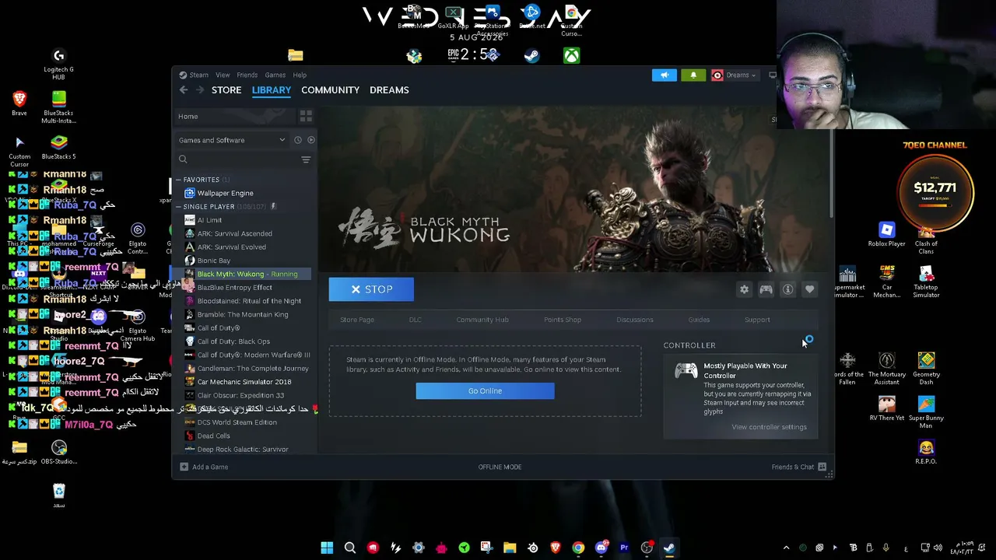Open the Support link
The width and height of the screenshot is (996, 560).
(757, 320)
